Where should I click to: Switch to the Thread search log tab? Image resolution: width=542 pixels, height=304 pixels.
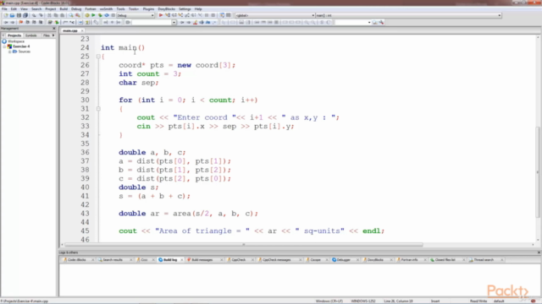[x=484, y=259]
